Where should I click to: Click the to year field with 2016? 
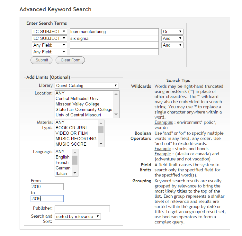pyautogui.click(x=47, y=198)
